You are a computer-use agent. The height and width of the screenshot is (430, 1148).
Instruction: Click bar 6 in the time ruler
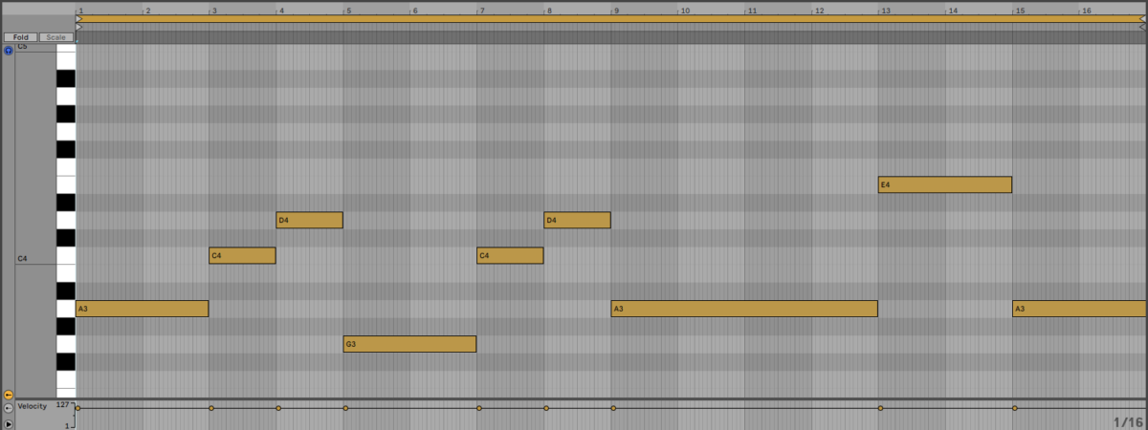415,10
